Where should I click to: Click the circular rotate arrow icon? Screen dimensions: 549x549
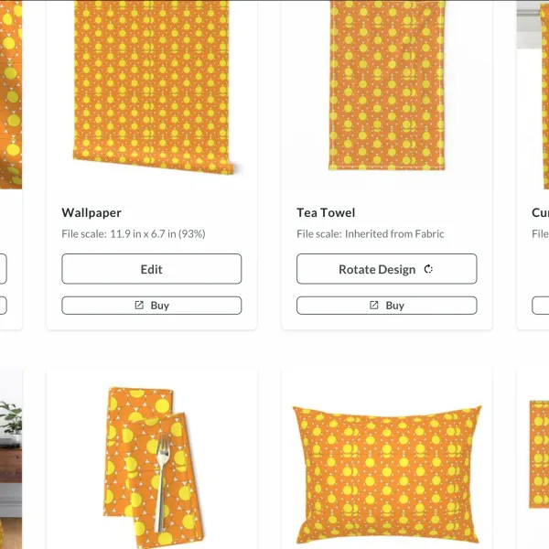(x=428, y=269)
